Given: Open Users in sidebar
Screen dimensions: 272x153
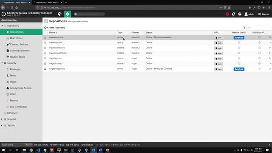Looking at the screenshot, I should 13,82.
